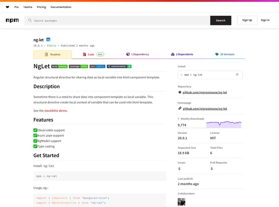
Task: Click the maintainability A badge
Action: [x=119, y=66]
